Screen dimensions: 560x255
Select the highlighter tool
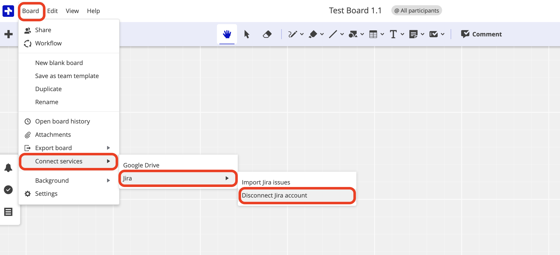pyautogui.click(x=313, y=34)
